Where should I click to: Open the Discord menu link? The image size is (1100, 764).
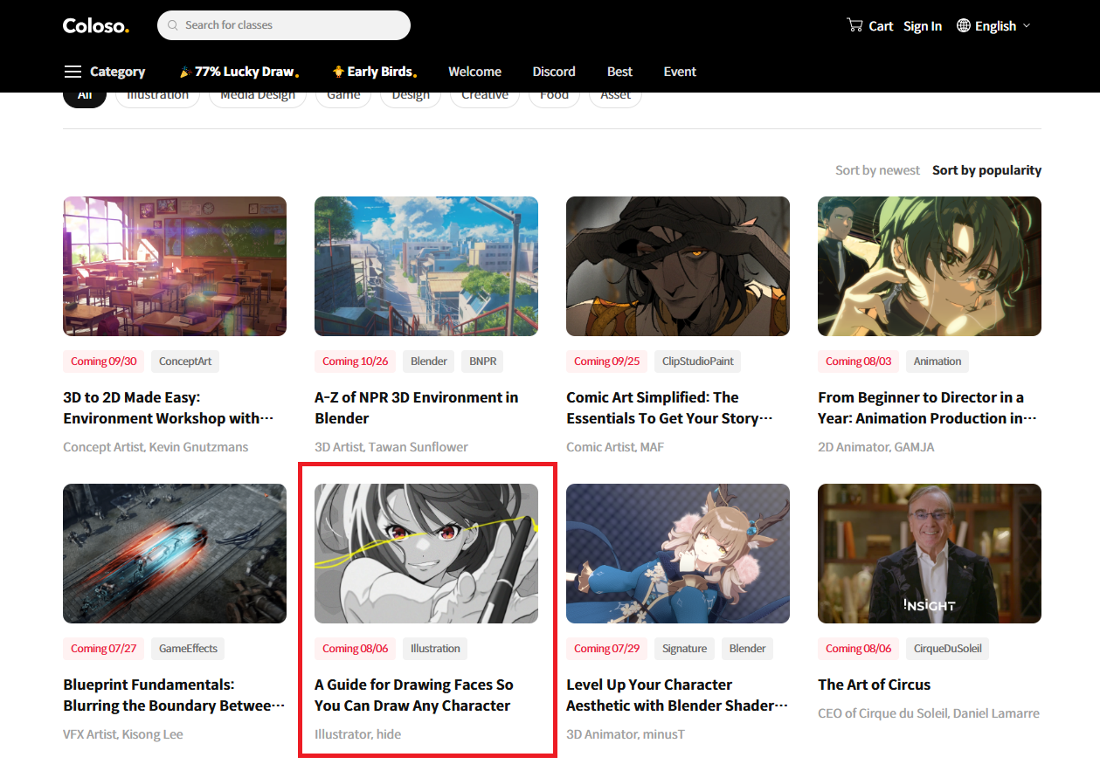pyautogui.click(x=554, y=72)
